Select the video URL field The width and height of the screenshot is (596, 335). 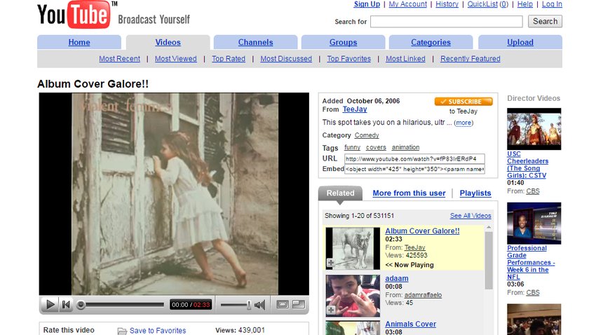point(414,159)
